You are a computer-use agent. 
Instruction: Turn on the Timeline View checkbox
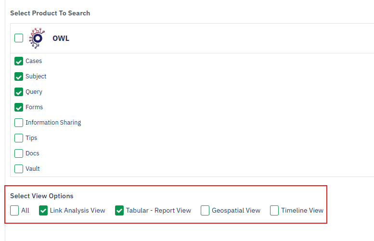pyautogui.click(x=274, y=210)
